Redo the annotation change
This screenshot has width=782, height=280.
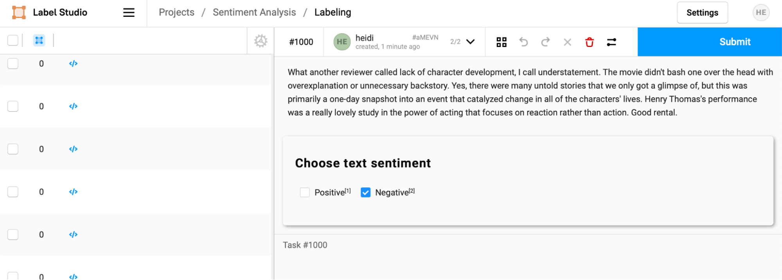(545, 42)
